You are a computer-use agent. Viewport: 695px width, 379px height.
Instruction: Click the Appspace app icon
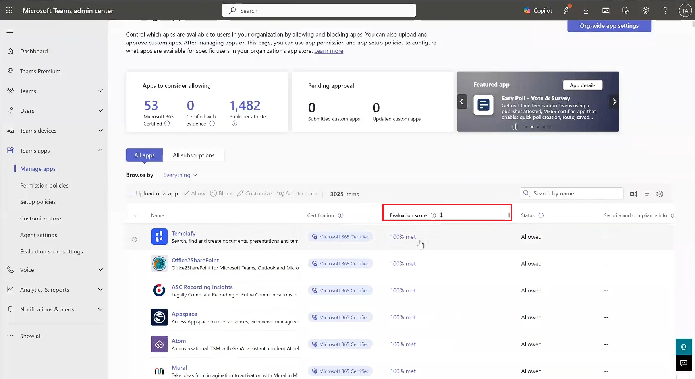[x=159, y=317]
